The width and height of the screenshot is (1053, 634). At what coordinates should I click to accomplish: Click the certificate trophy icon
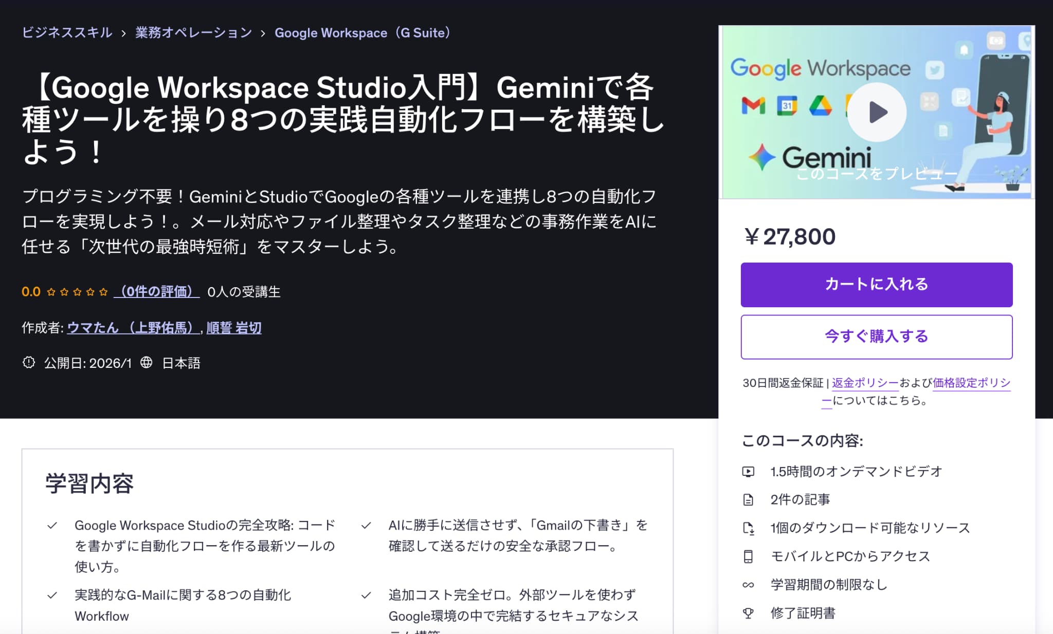coord(748,613)
